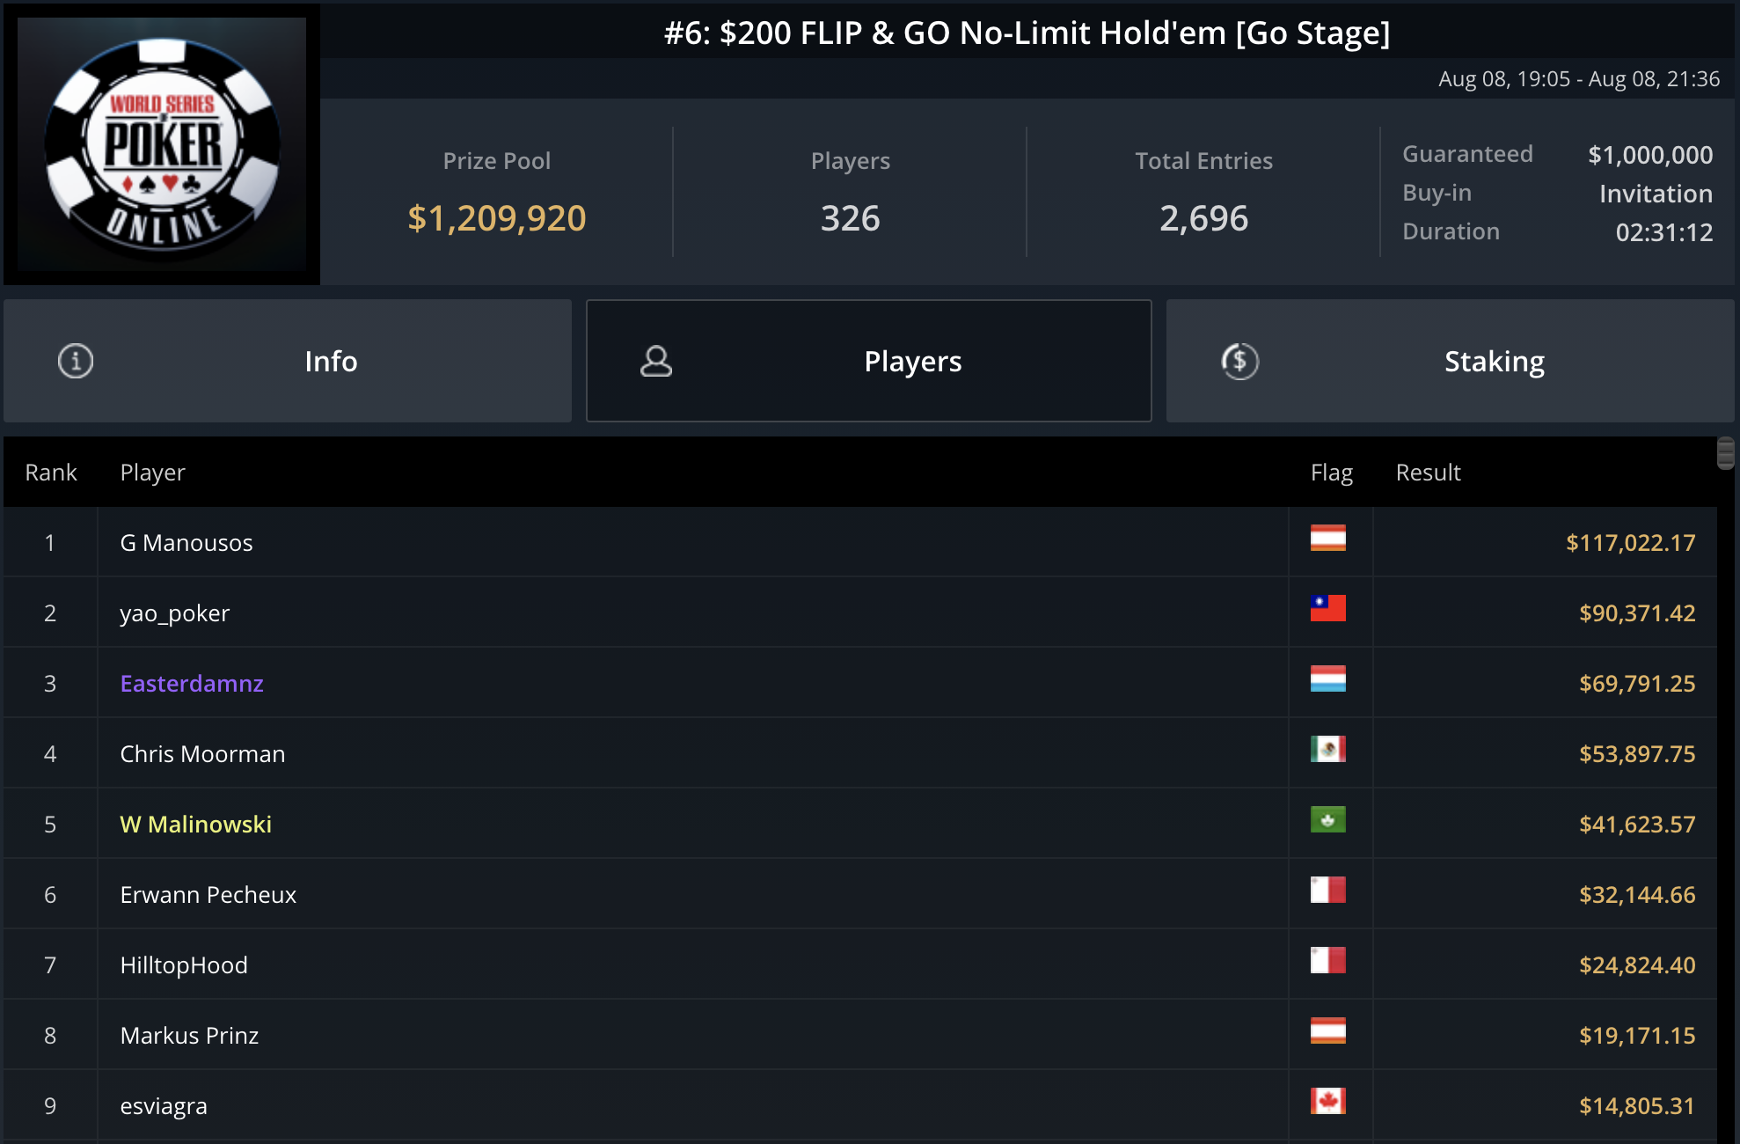Click the Rank column header
This screenshot has height=1144, width=1740.
pyautogui.click(x=51, y=473)
